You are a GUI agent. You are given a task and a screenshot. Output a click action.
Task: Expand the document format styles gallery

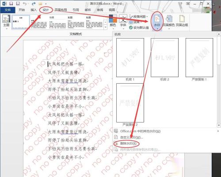click(x=105, y=27)
